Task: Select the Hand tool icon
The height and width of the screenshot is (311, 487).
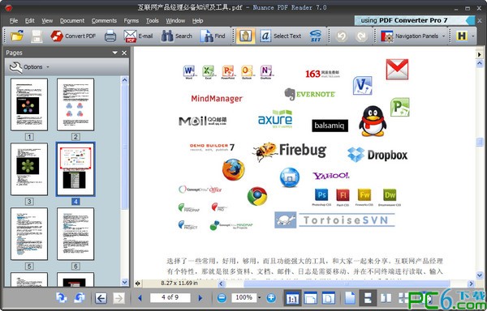Action: tap(246, 36)
